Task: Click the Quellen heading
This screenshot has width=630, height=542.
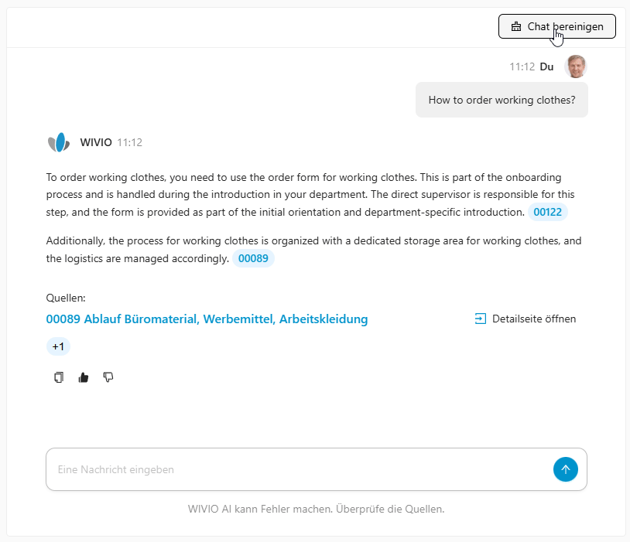Action: [x=66, y=298]
